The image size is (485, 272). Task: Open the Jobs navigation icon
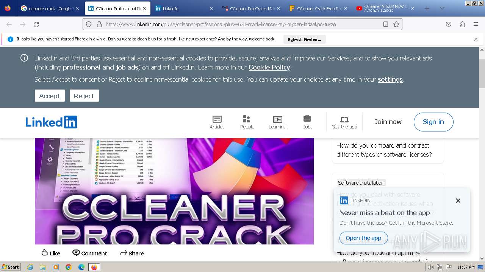308,122
